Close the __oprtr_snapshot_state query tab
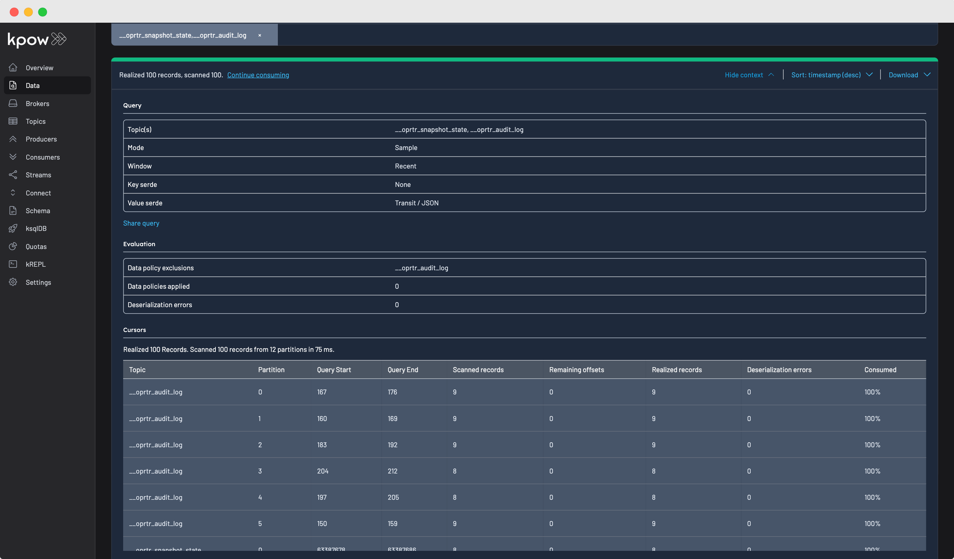 click(260, 35)
